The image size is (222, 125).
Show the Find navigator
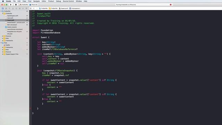pos(9,8)
